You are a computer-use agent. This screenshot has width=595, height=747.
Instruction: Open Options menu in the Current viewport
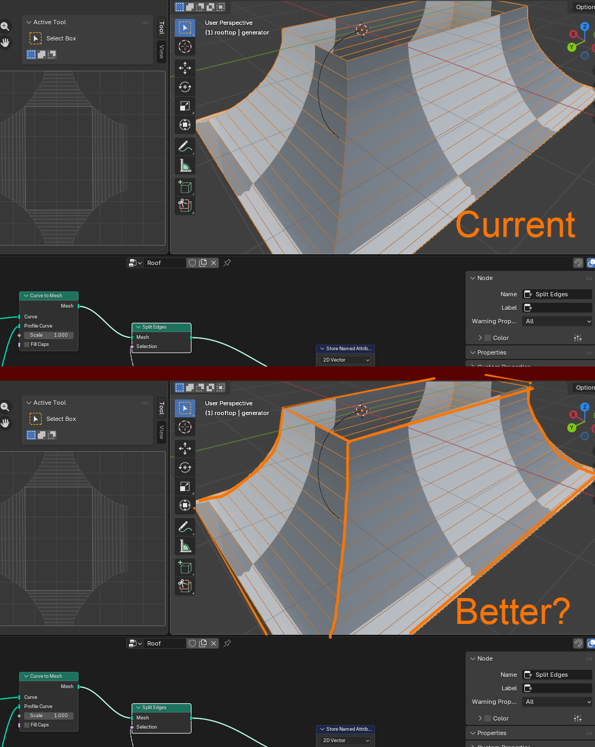pos(584,7)
